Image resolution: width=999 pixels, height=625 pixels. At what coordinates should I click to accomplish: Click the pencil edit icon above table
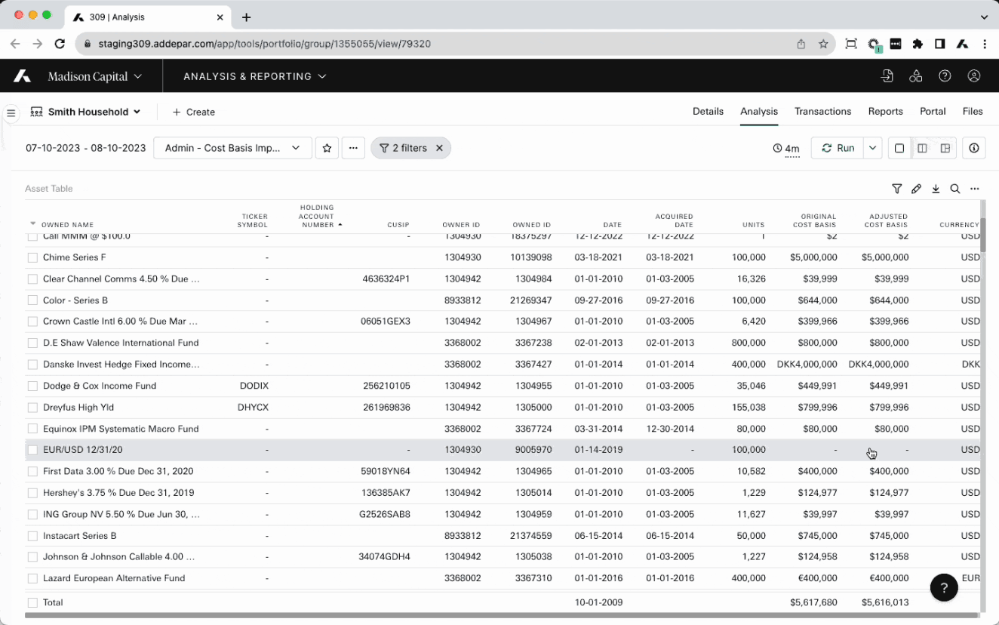[916, 189]
